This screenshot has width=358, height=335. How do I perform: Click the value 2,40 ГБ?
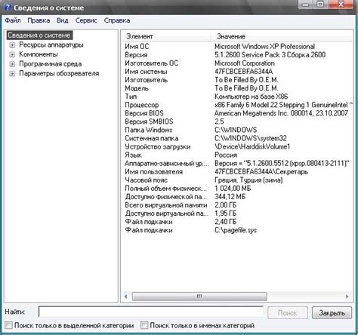pyautogui.click(x=225, y=222)
